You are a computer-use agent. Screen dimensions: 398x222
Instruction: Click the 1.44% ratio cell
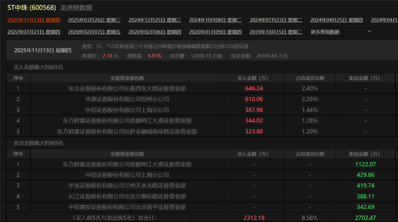(310, 110)
